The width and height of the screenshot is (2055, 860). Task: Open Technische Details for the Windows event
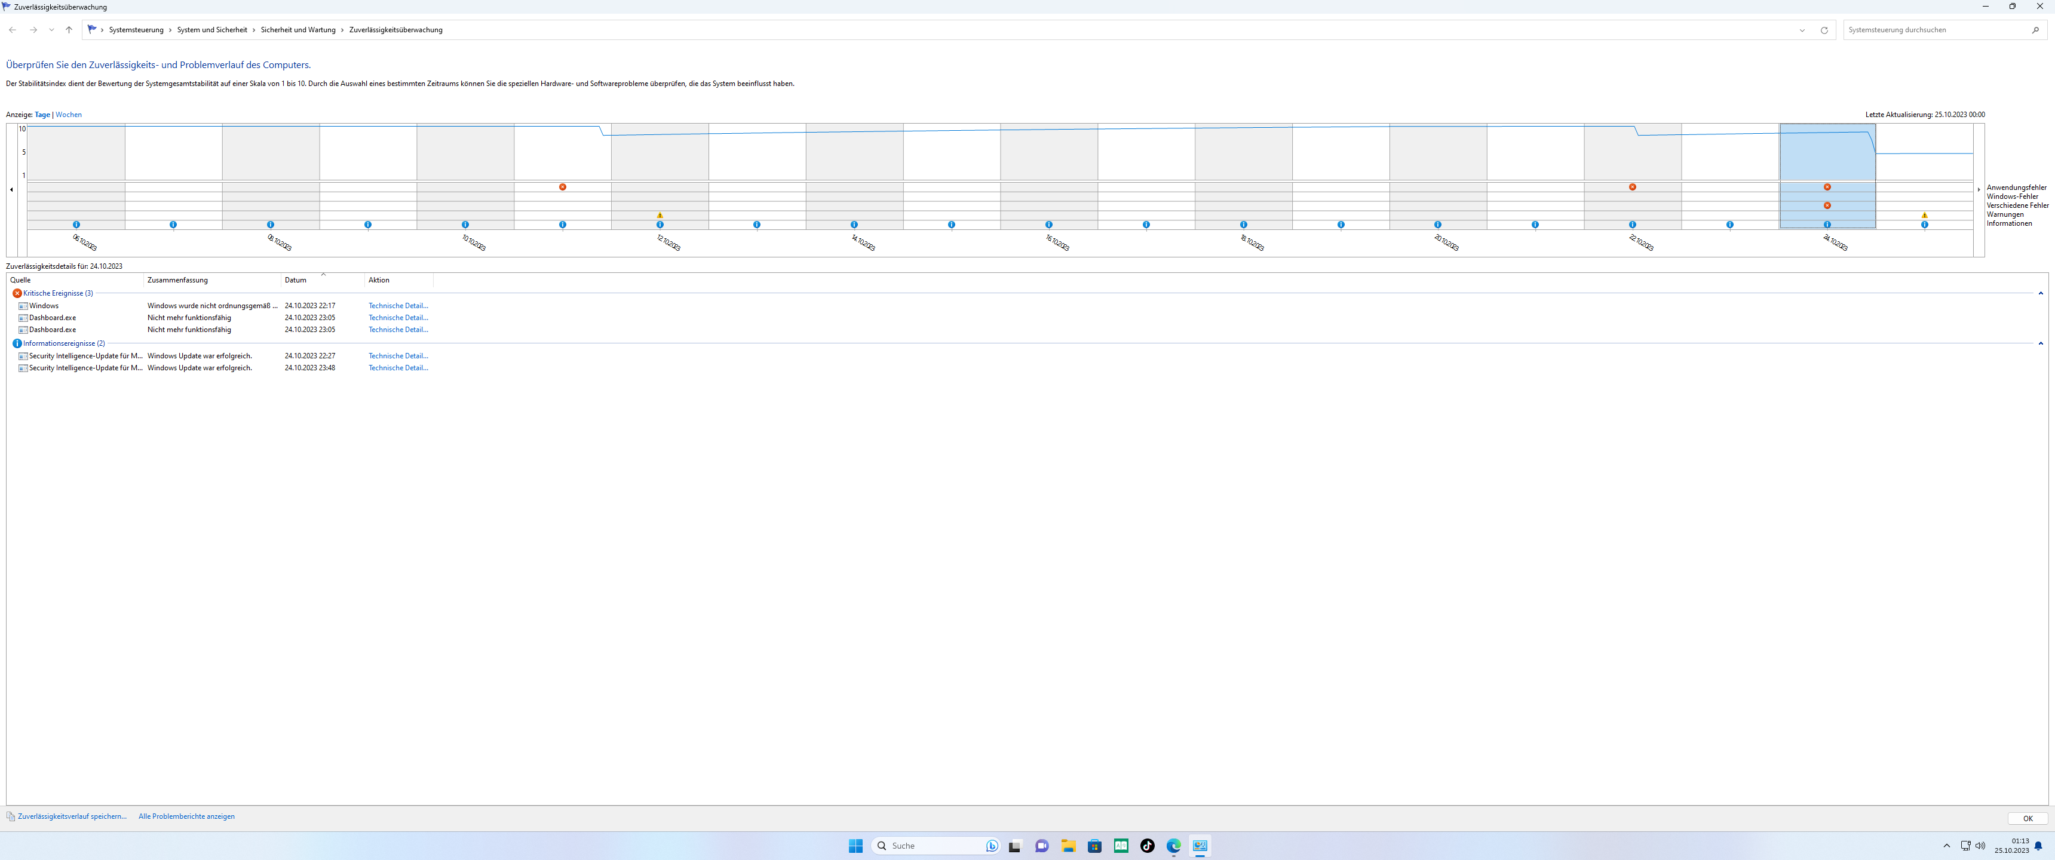pos(398,306)
